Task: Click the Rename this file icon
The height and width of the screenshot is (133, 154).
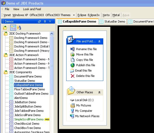Action: (72, 49)
